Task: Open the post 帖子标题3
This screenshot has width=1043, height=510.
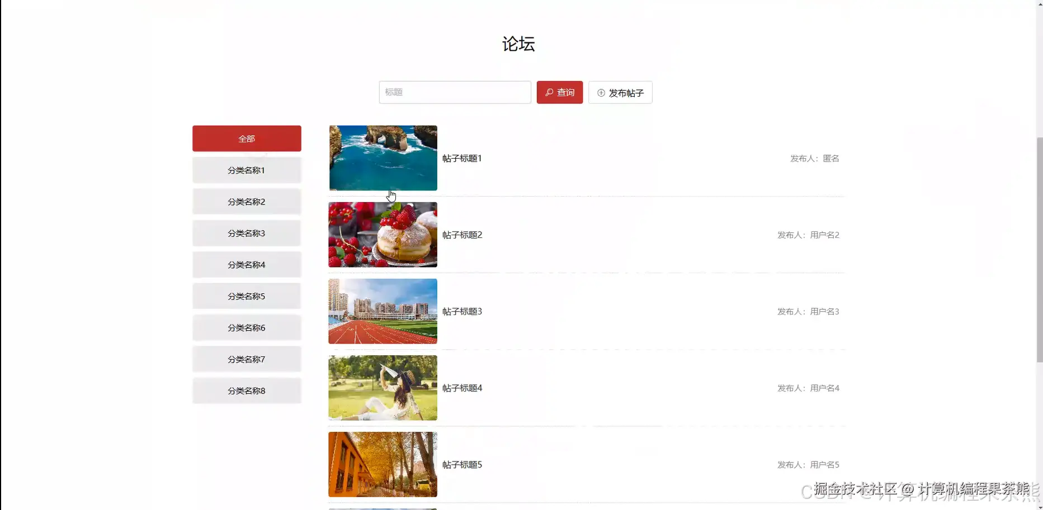Action: (x=461, y=311)
